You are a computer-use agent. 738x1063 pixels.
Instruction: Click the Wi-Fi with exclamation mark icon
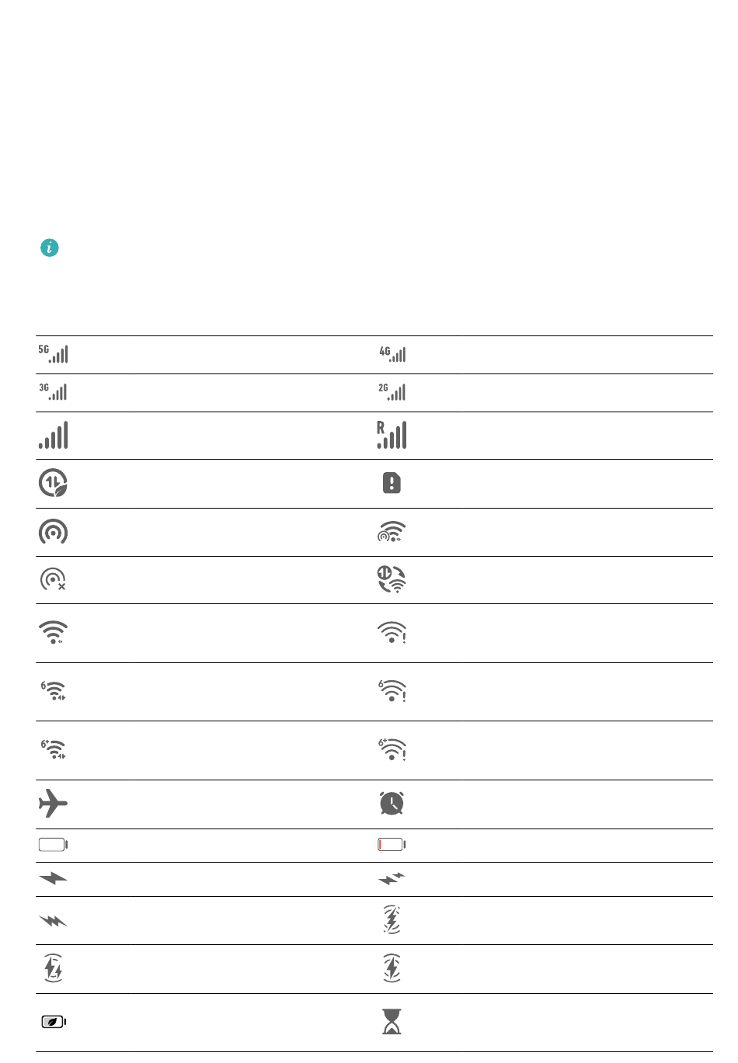392,633
